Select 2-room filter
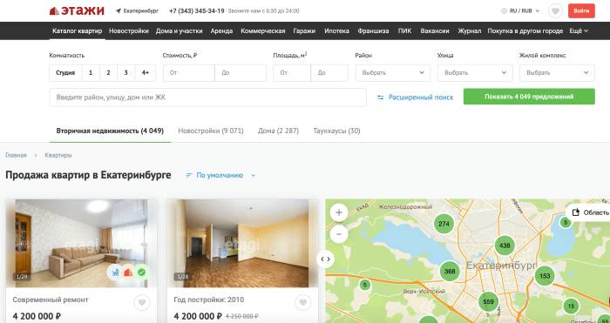 click(108, 72)
